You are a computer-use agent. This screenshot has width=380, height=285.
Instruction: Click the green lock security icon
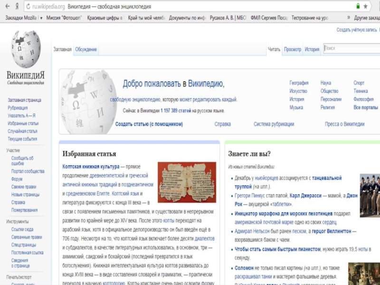358,6
